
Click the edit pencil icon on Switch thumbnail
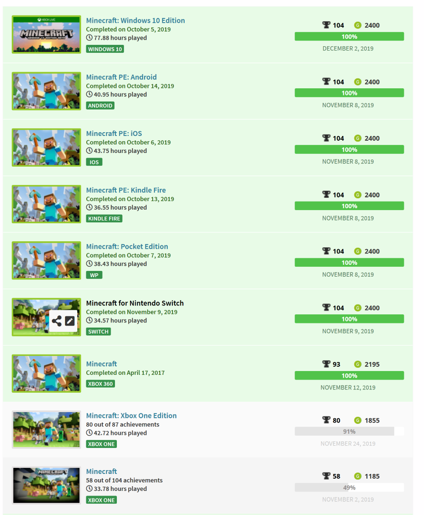click(70, 321)
